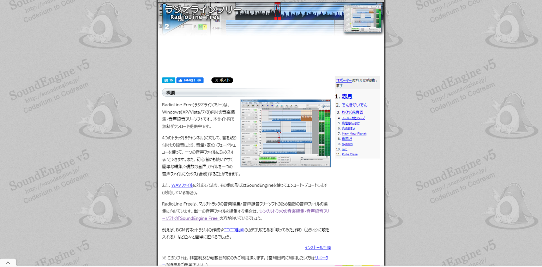Click the Coderium logo in the app window
Viewport: 542px width, 267px height.
pyautogui.click(x=325, y=106)
